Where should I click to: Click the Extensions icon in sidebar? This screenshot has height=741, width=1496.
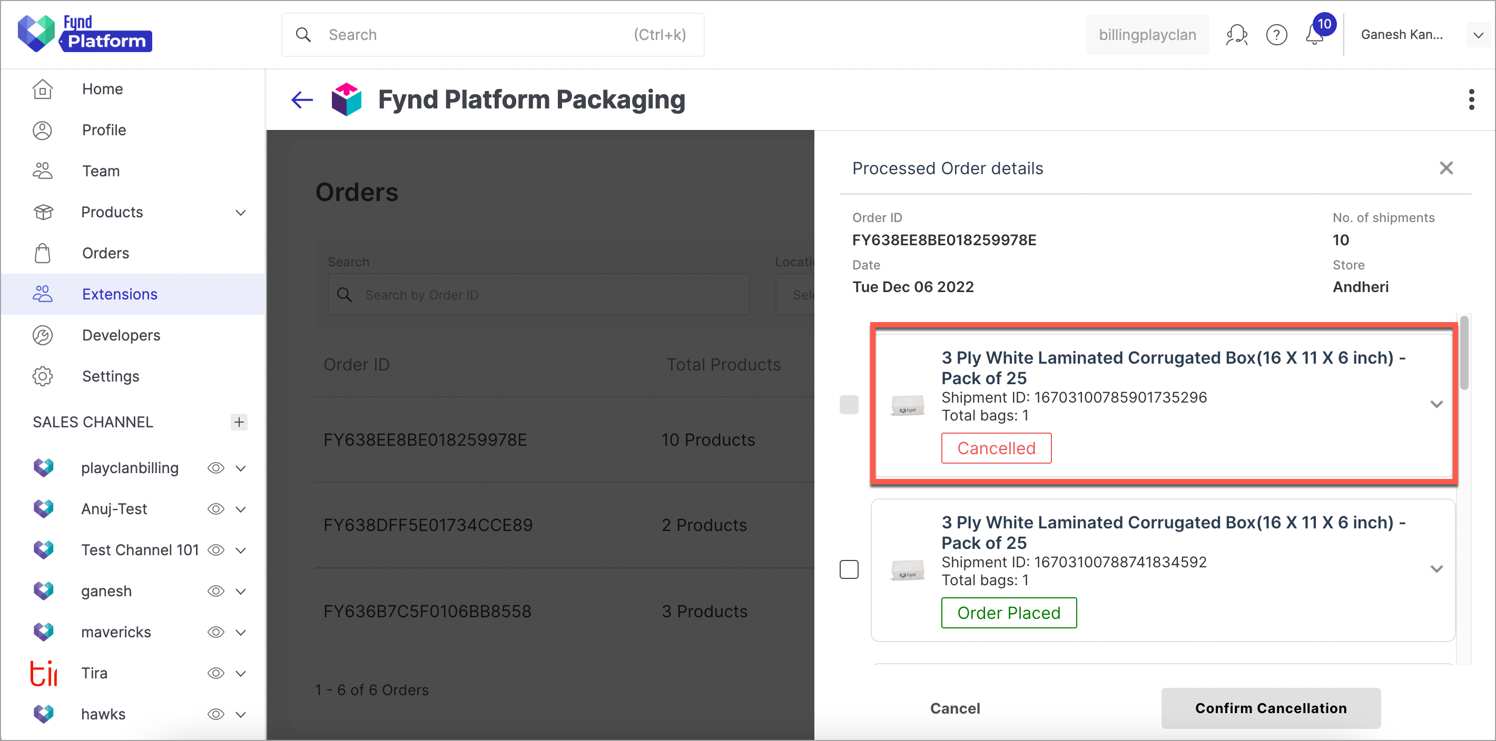pos(43,294)
